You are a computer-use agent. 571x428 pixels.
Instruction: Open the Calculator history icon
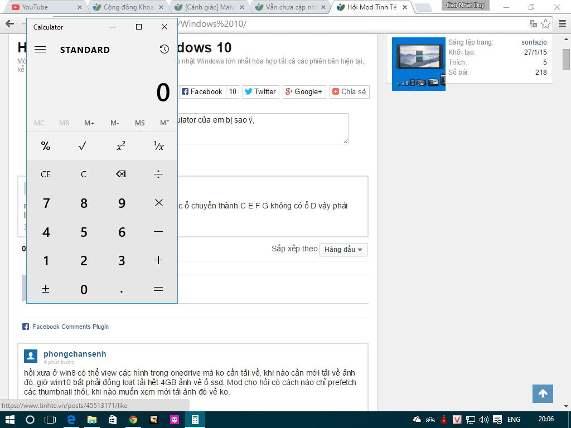pos(164,50)
